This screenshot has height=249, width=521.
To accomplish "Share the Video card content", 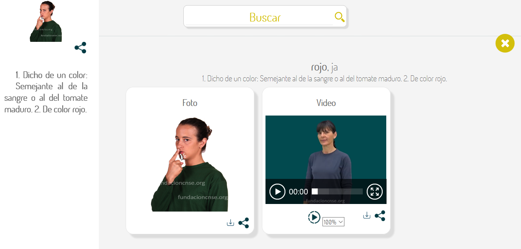I will click(x=380, y=216).
